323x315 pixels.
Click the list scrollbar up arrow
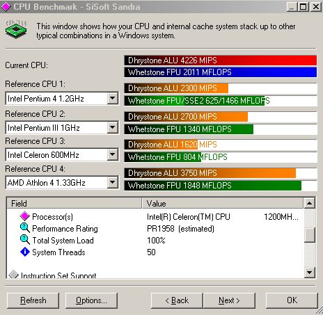click(x=309, y=203)
